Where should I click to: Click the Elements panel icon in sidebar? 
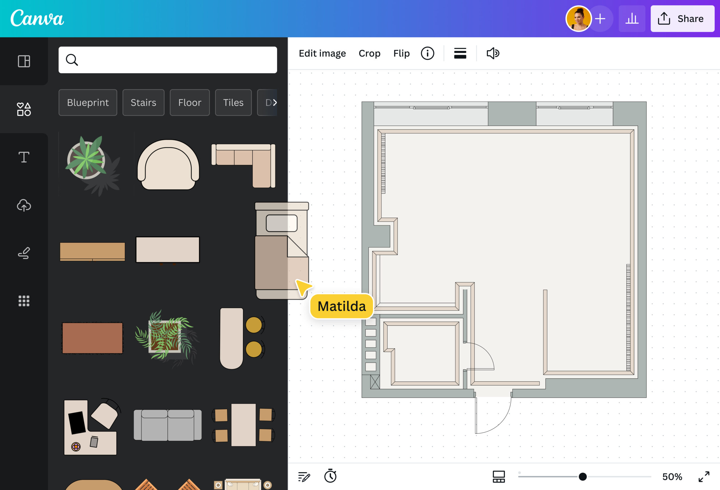tap(24, 109)
